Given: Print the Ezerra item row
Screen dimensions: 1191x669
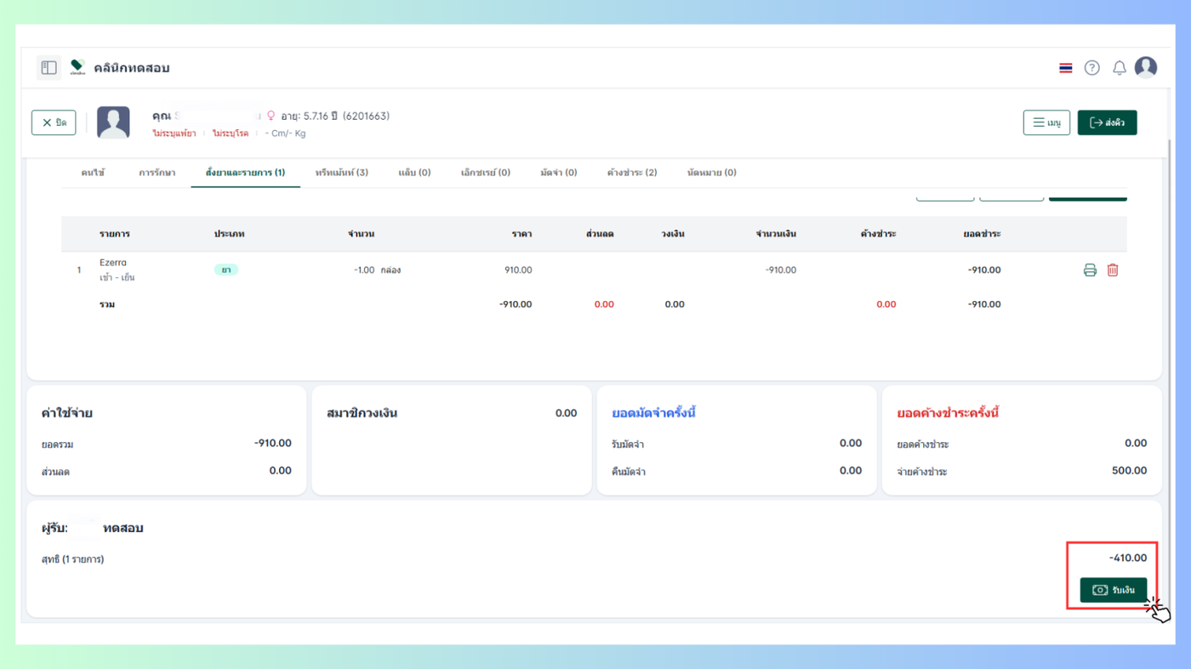Looking at the screenshot, I should [1090, 270].
